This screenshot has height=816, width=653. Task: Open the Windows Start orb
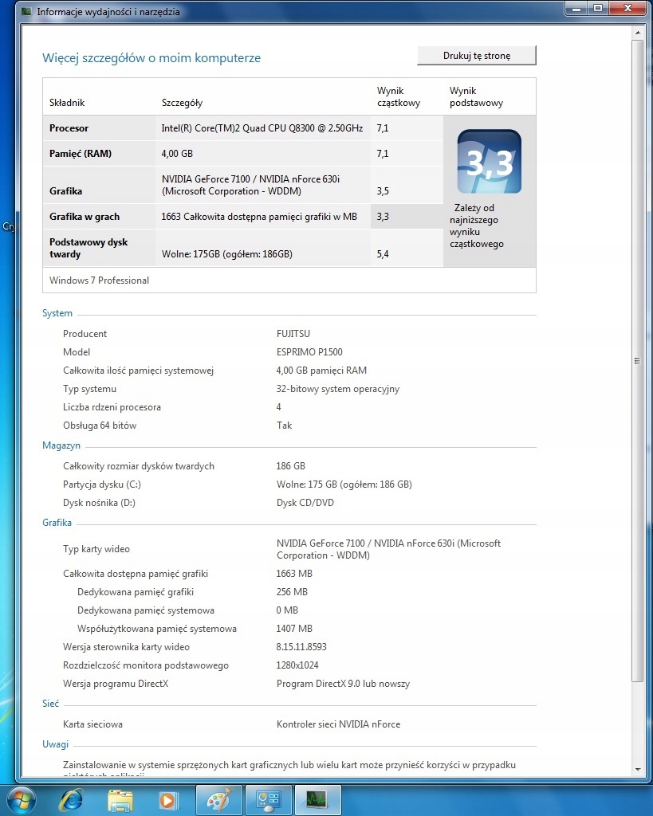[20, 800]
